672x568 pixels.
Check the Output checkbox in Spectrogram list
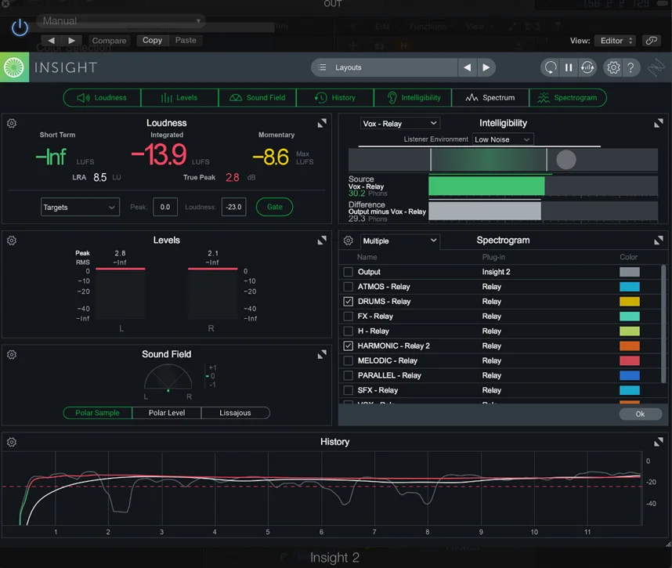coord(348,272)
